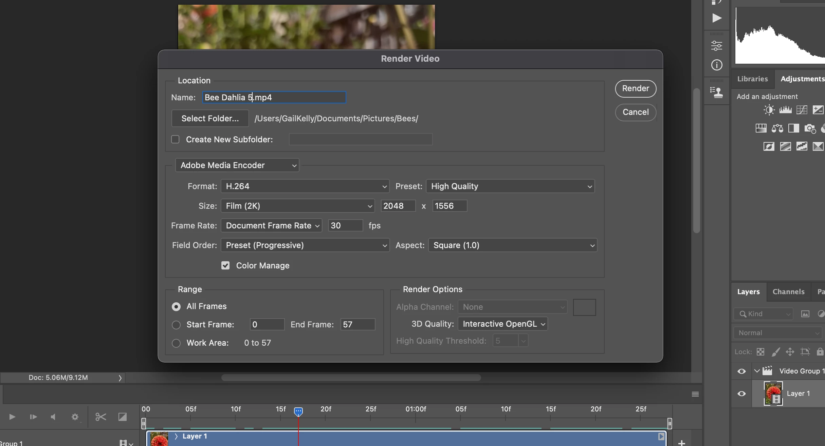Expand the Aspect Square dropdown
Viewport: 825px width, 446px height.
[x=512, y=245]
